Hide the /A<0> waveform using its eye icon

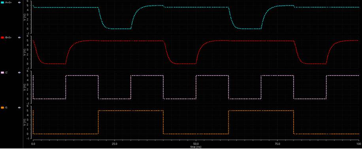[x=19, y=2]
